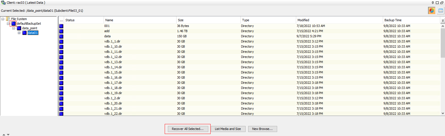Image resolution: width=445 pixels, height=136 pixels.
Task: Click the Recover All Selected button
Action: (188, 129)
